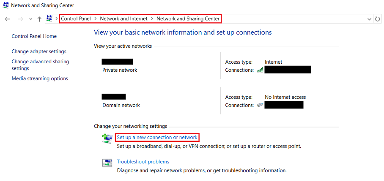Viewport: 384px width, 181px height.
Task: Click the Forward navigation arrow
Action: [20, 19]
